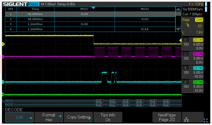212x125 pixels.
Task: Click the decode list scrollbar thumb
Action: [x=178, y=14]
